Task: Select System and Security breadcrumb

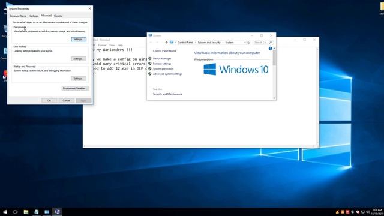Action: pos(209,43)
